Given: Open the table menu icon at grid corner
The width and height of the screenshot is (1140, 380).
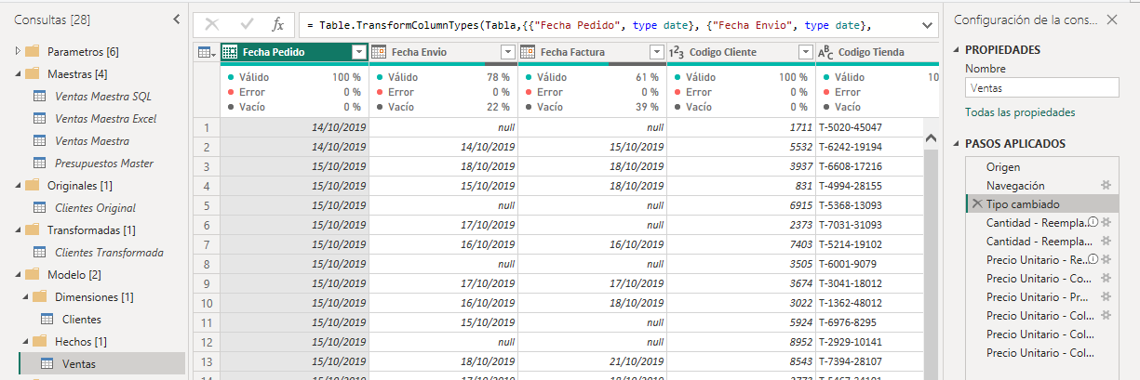Looking at the screenshot, I should [x=206, y=52].
